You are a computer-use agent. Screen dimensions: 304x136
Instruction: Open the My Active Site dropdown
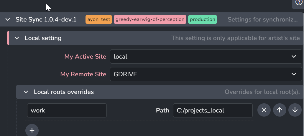point(206,57)
